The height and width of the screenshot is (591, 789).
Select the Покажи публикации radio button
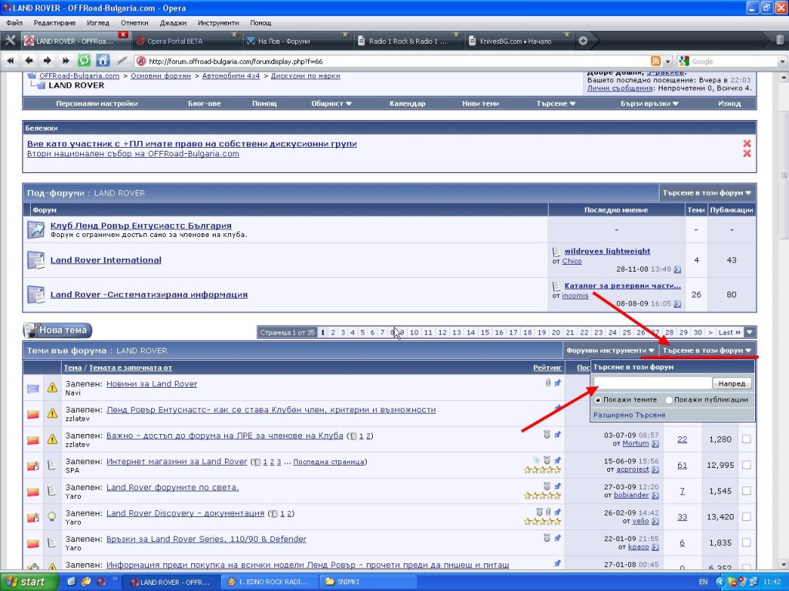click(x=668, y=399)
